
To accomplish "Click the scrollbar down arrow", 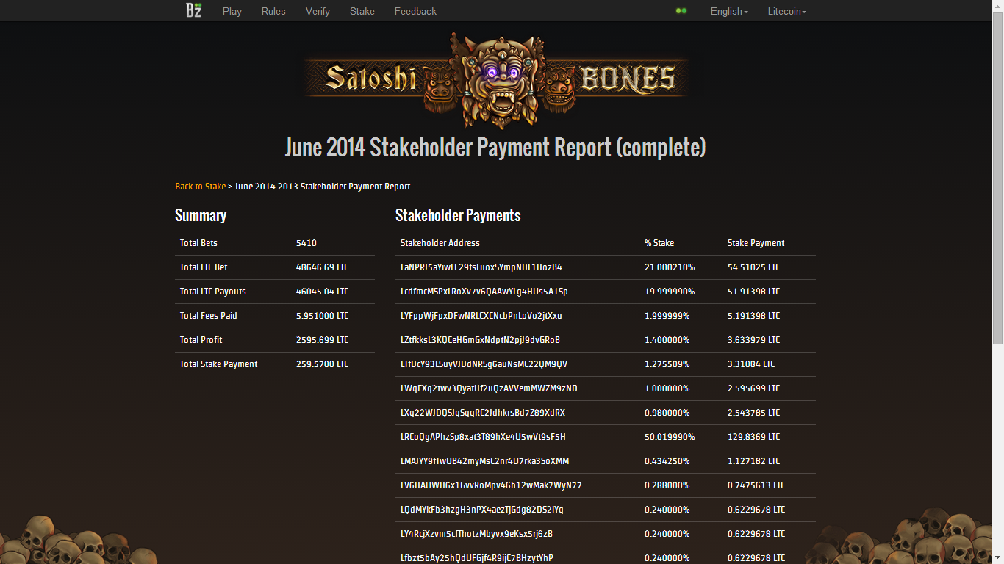I will pyautogui.click(x=997, y=559).
